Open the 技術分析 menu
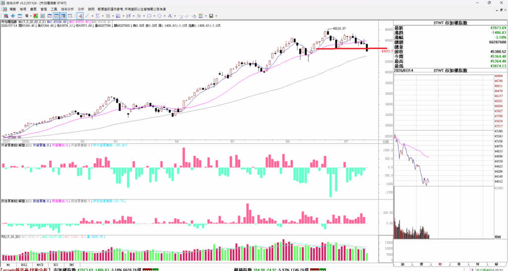The width and height of the screenshot is (508, 271). pos(67,9)
